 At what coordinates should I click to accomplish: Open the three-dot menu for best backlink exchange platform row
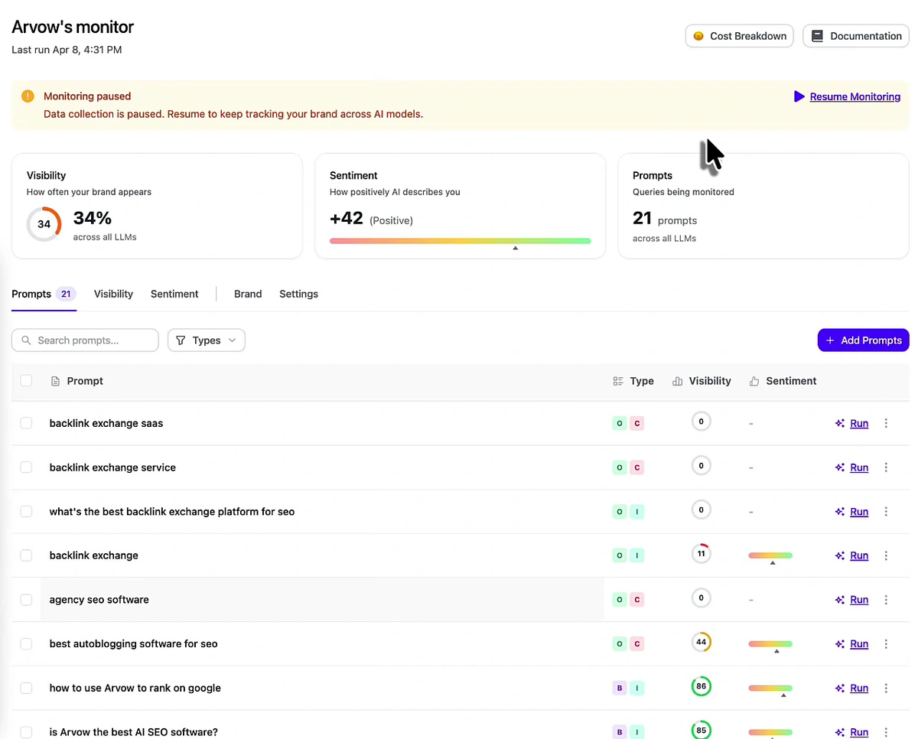[886, 512]
